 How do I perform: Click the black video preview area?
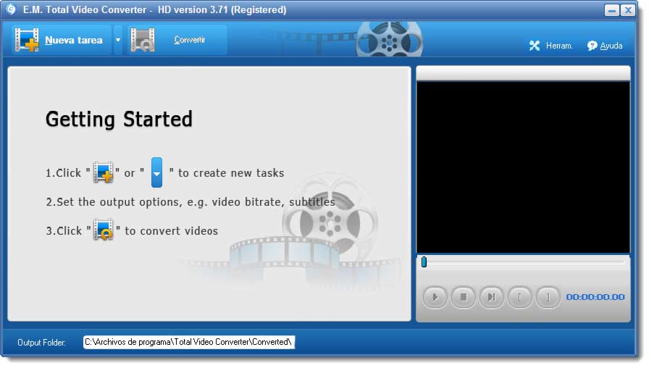(x=523, y=167)
